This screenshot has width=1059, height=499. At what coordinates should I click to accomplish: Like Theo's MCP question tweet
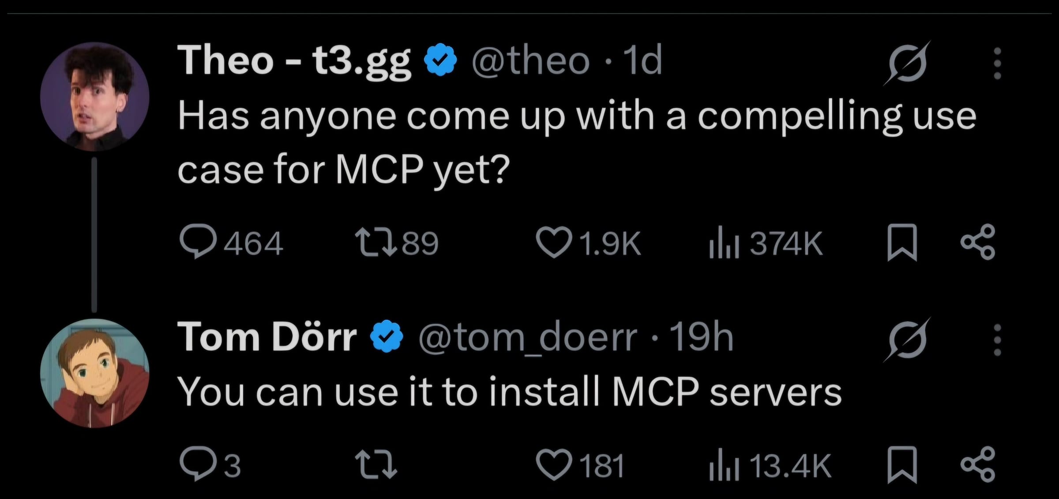pyautogui.click(x=554, y=243)
